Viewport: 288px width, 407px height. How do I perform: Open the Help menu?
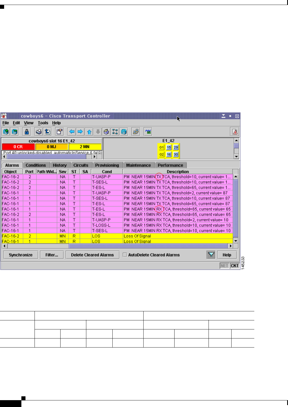tap(56, 123)
